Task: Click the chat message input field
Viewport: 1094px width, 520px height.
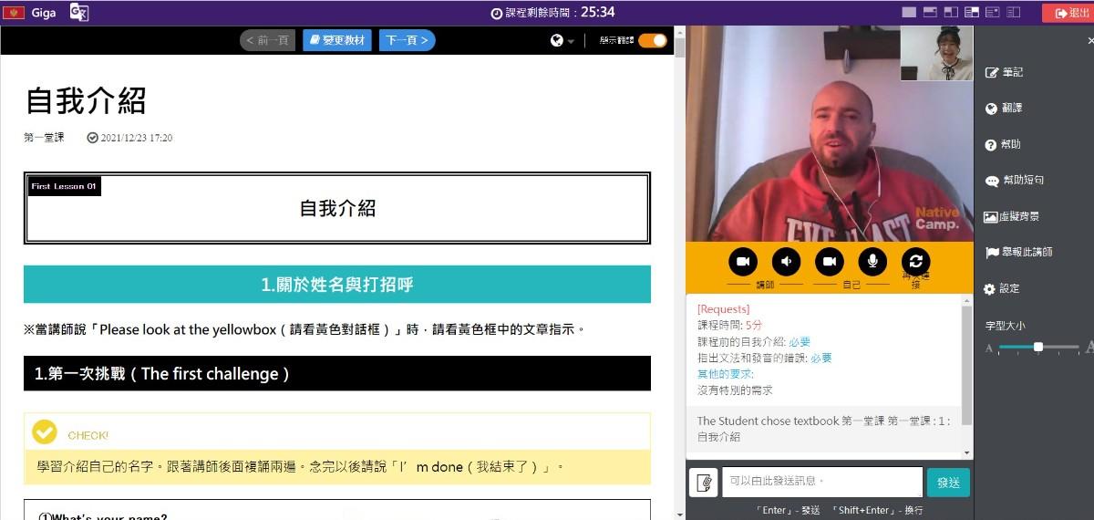Action: click(x=821, y=482)
